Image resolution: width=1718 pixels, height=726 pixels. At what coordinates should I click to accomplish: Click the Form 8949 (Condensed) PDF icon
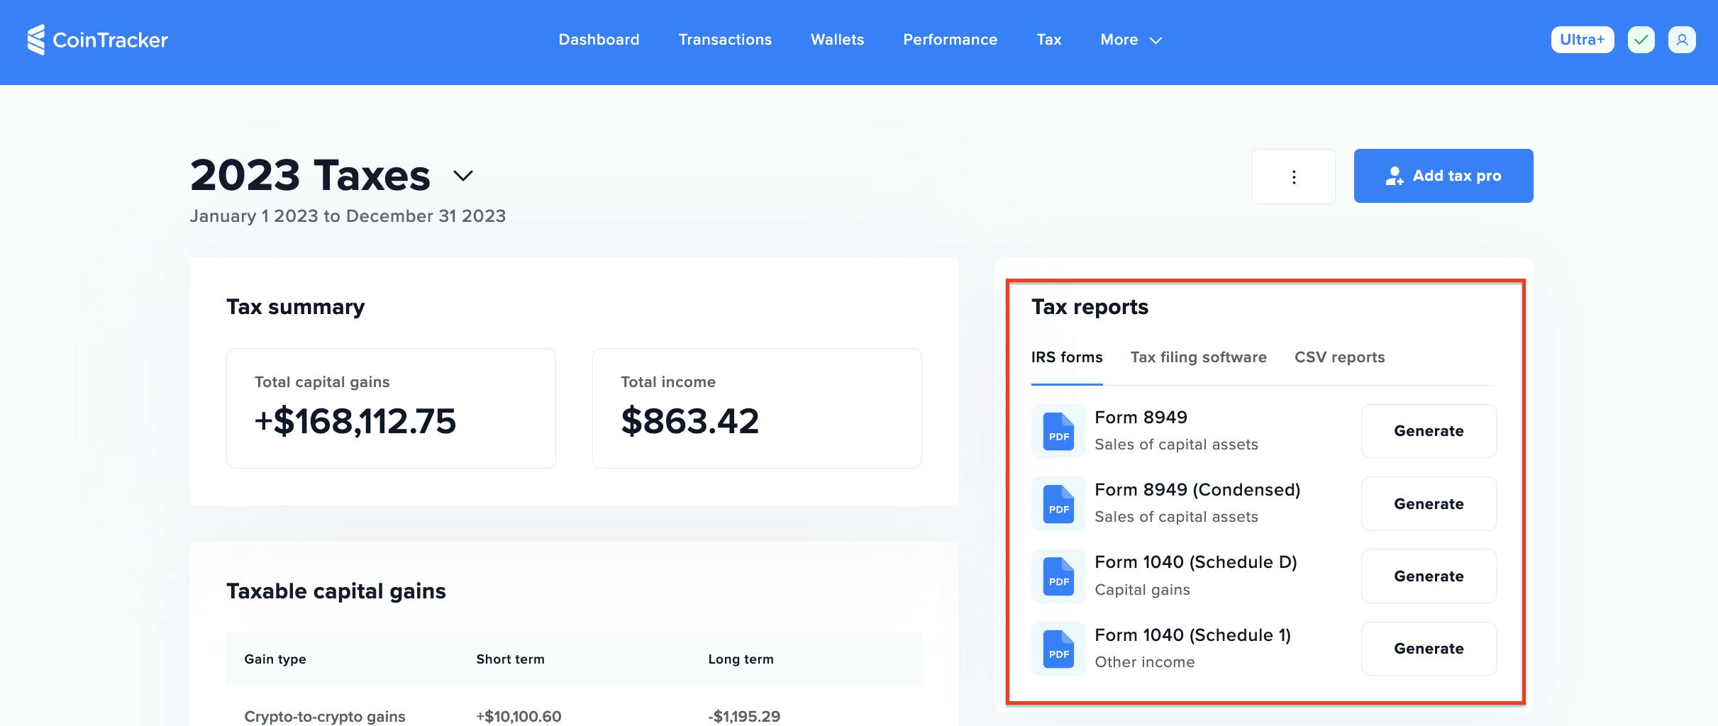point(1058,504)
